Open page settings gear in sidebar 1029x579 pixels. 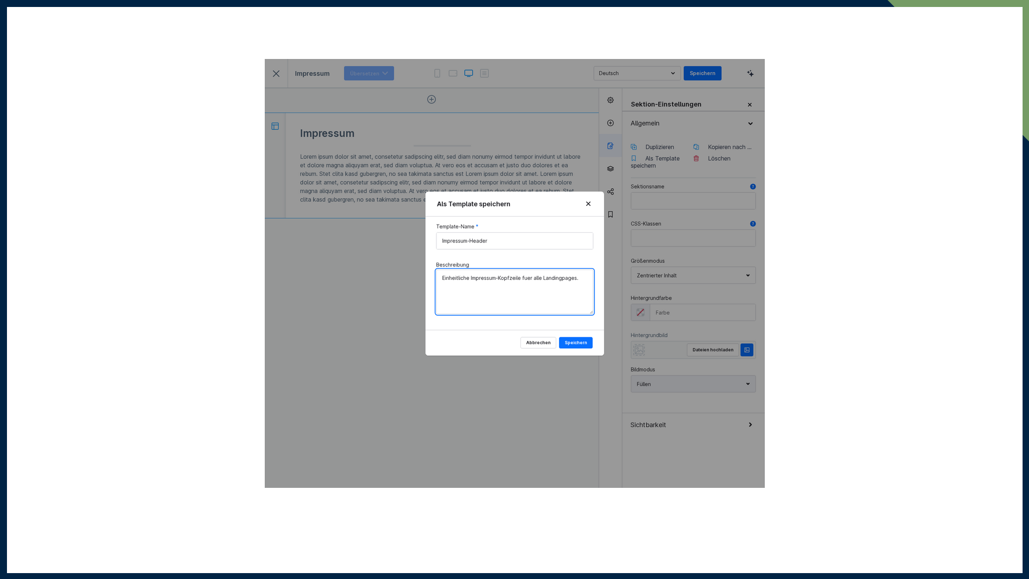[610, 100]
